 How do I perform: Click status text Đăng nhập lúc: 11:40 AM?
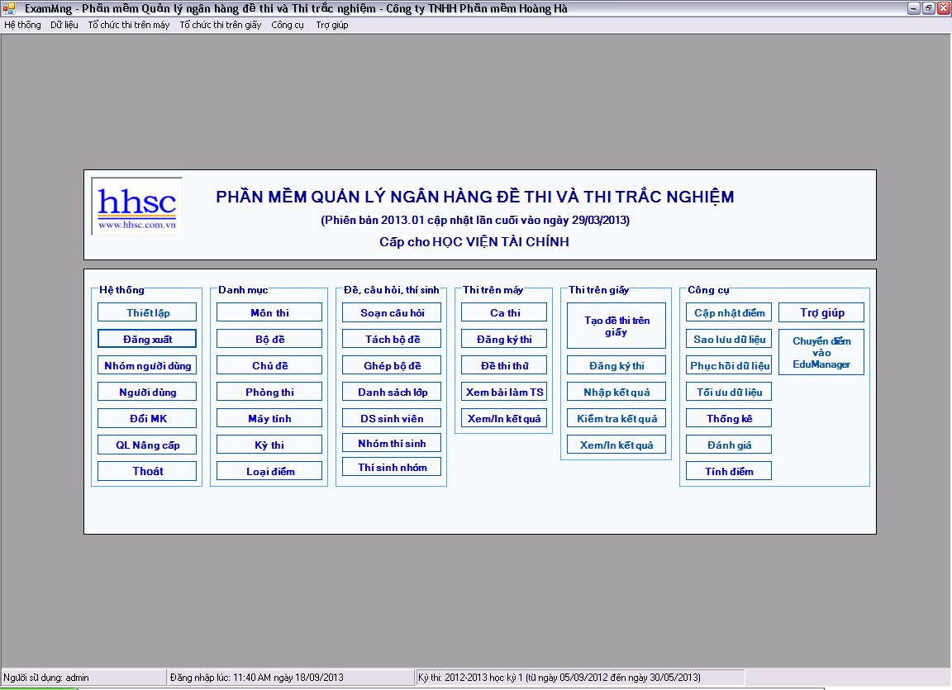pyautogui.click(x=256, y=678)
